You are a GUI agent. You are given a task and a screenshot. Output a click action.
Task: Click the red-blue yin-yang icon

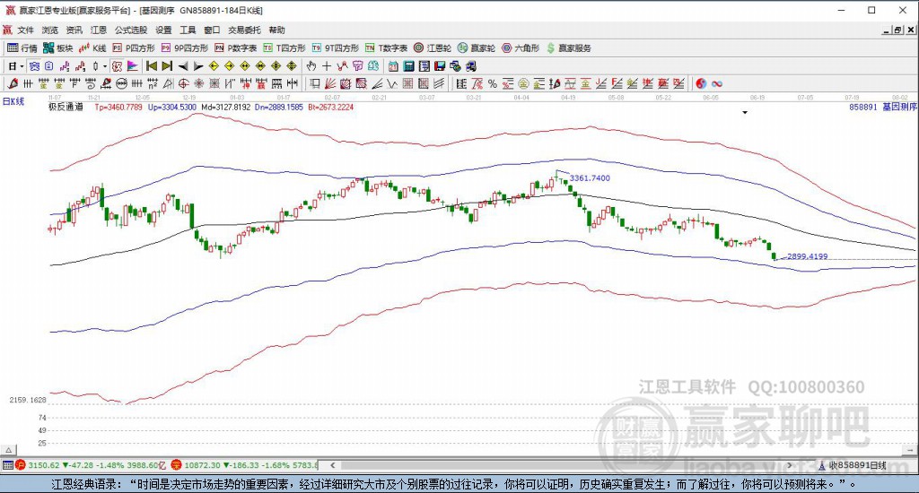(x=701, y=83)
